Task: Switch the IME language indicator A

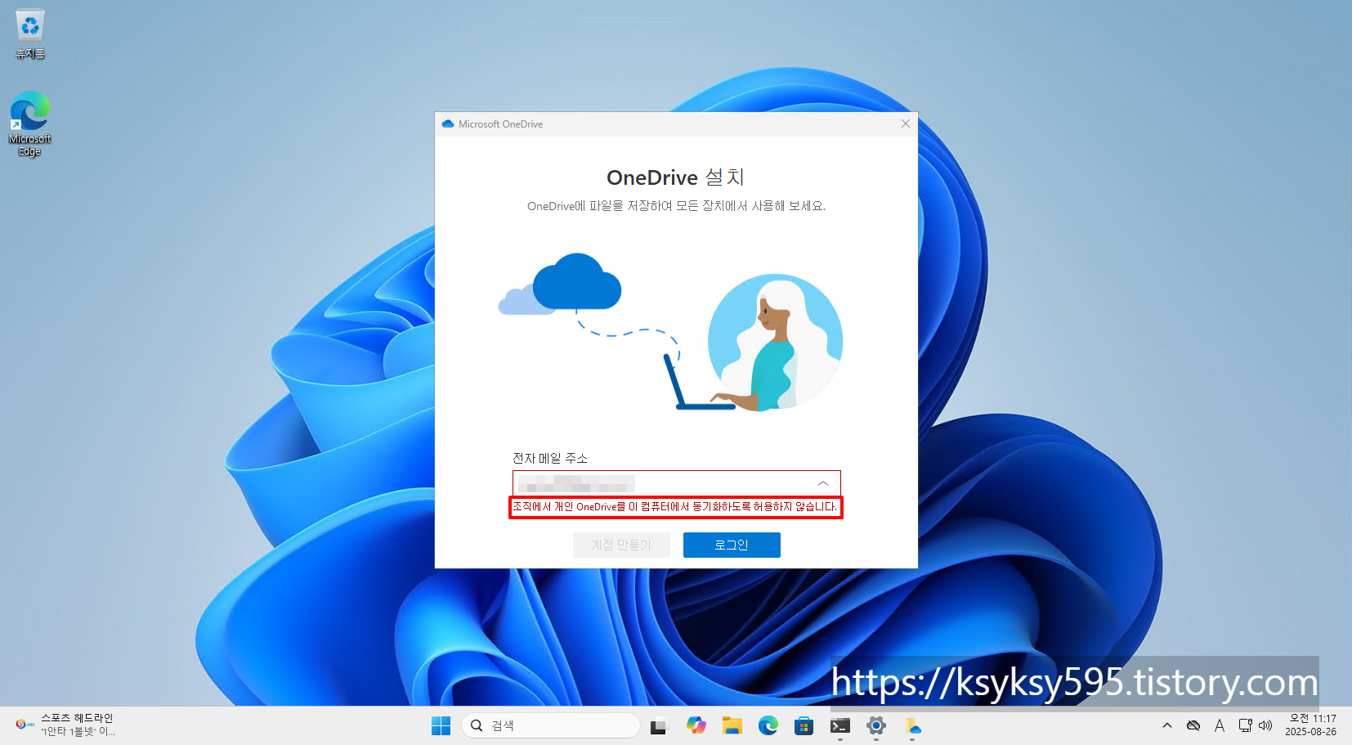Action: click(x=1220, y=725)
